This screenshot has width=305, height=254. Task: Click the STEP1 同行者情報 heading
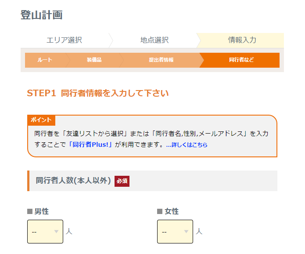click(98, 93)
